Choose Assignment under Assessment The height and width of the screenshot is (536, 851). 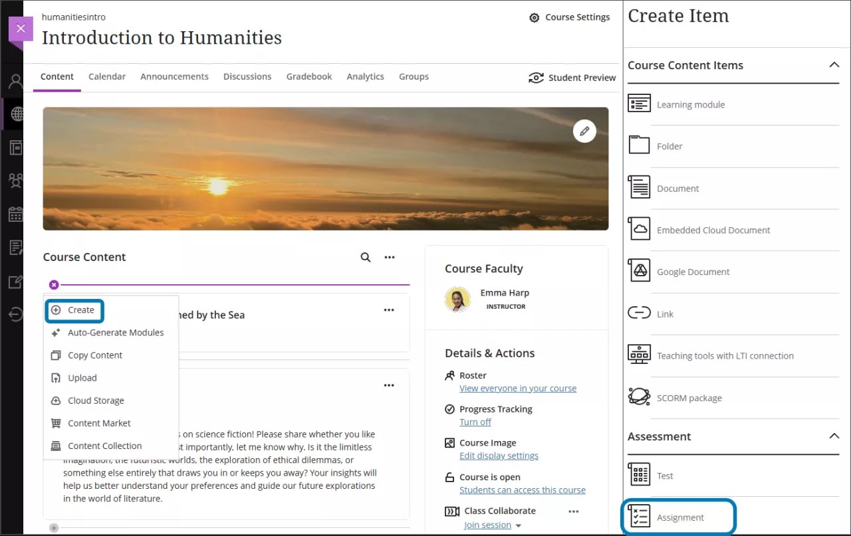click(679, 517)
